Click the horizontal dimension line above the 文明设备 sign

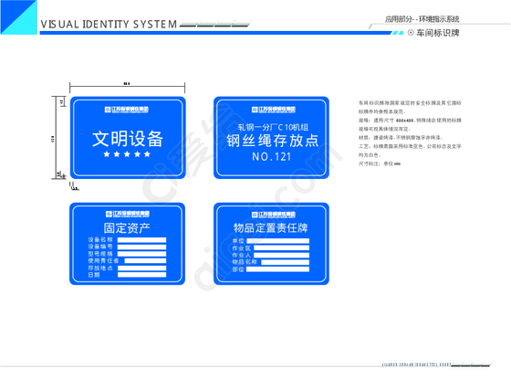(x=128, y=87)
